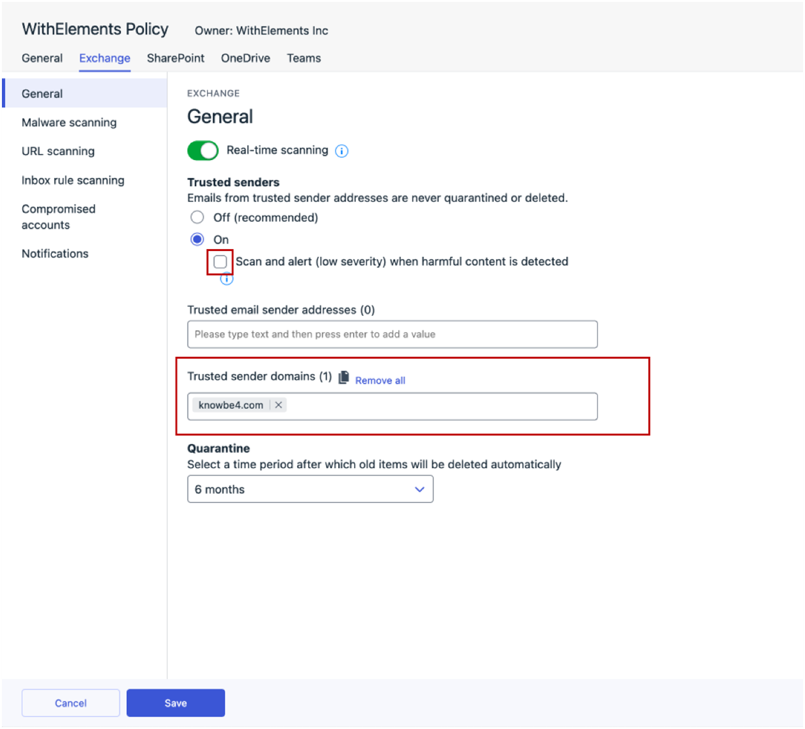
Task: Select General in the Exchange sidebar
Action: pos(85,94)
